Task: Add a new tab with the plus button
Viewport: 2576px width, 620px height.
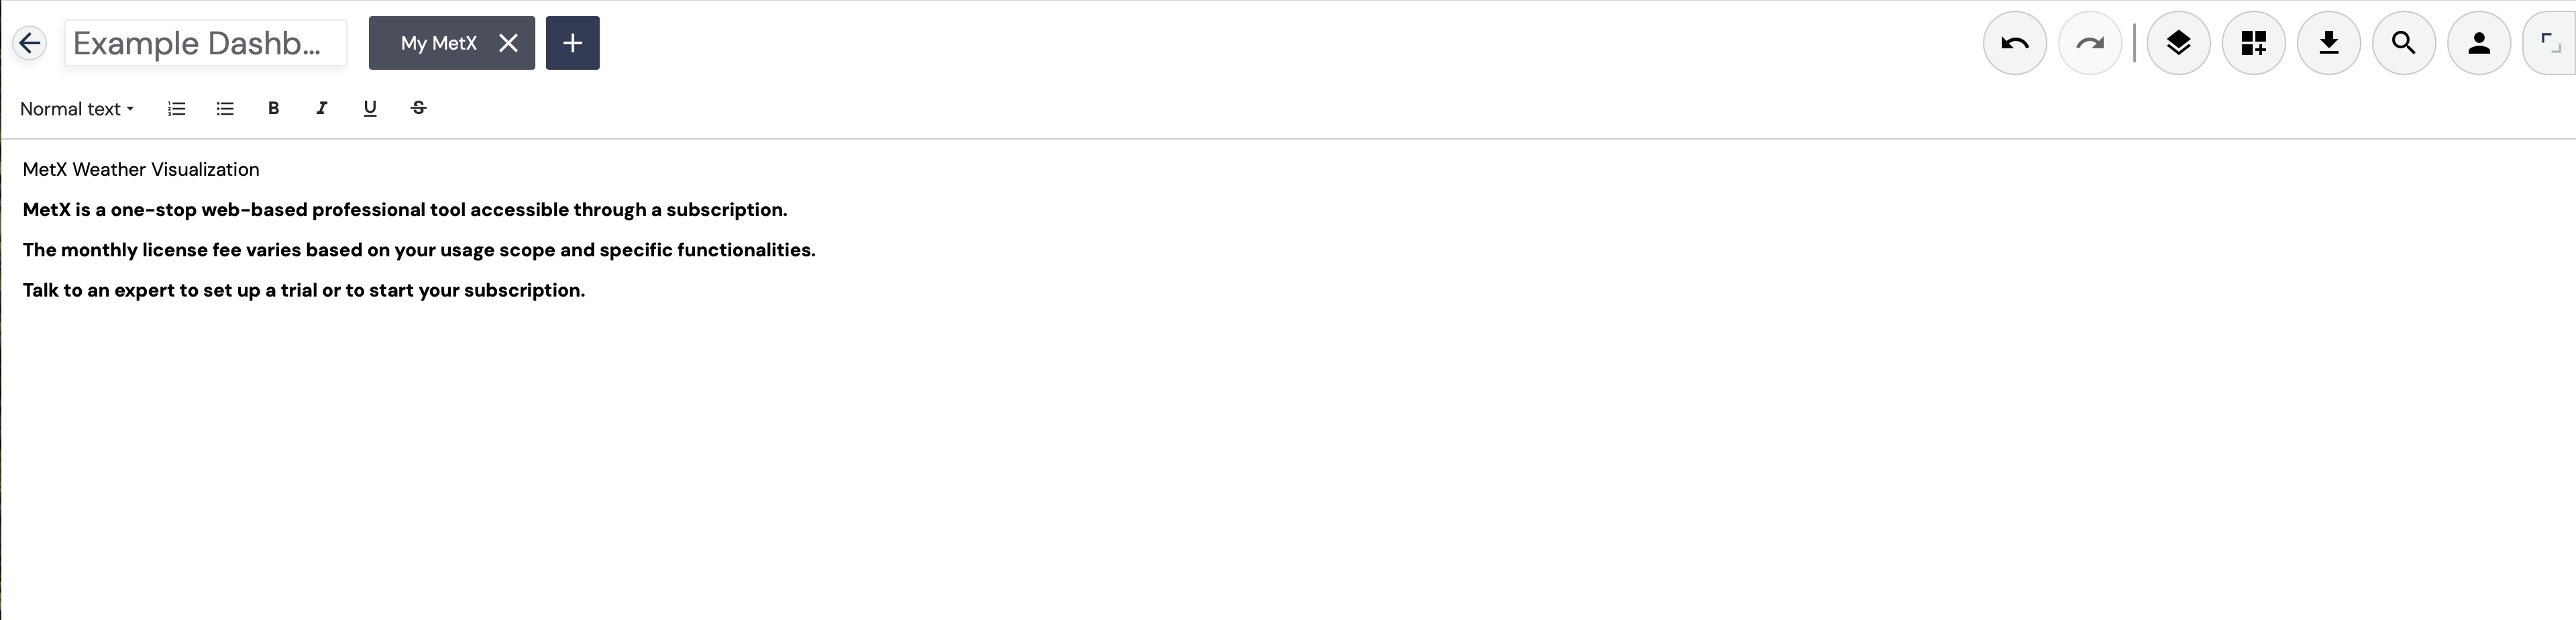Action: click(572, 43)
